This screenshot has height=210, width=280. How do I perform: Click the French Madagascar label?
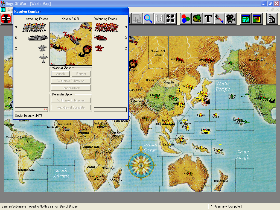point(116,179)
